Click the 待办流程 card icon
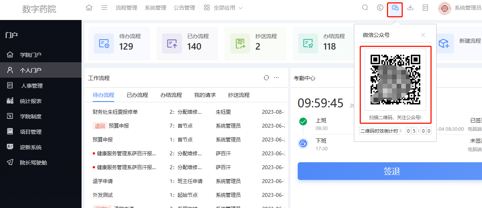482x208 pixels. 104,43
